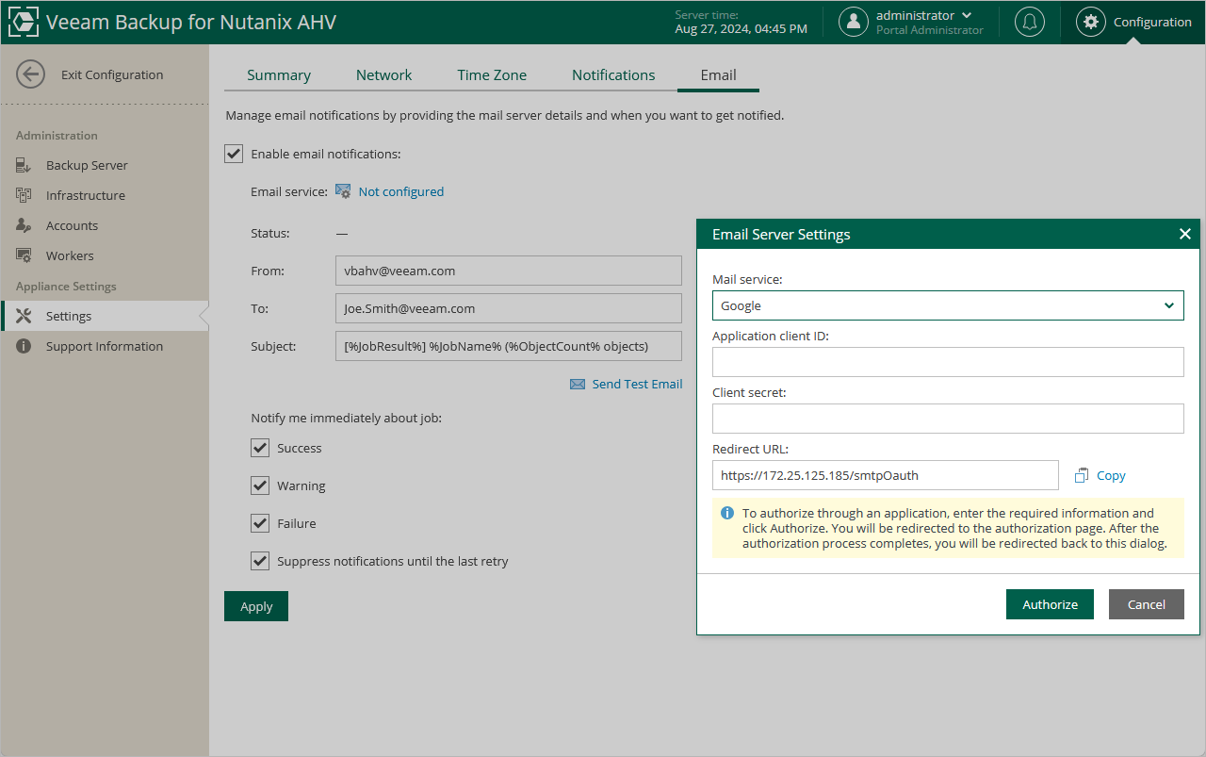This screenshot has height=757, width=1206.
Task: Click the notifications bell icon
Action: pyautogui.click(x=1029, y=22)
